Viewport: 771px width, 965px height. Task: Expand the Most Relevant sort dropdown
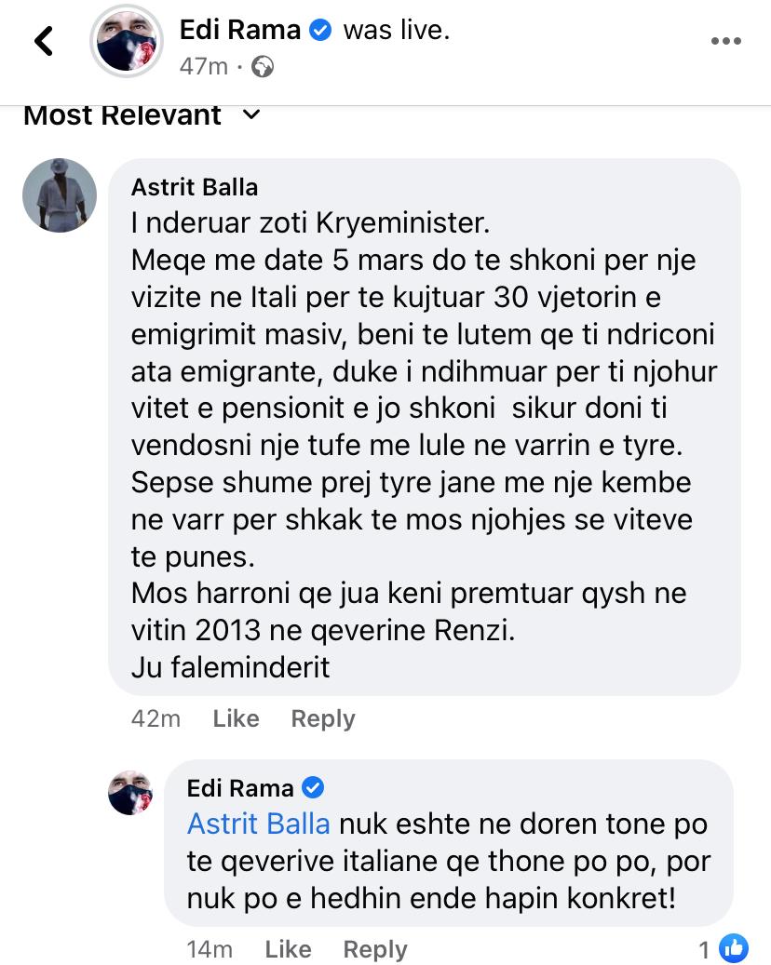click(x=250, y=115)
